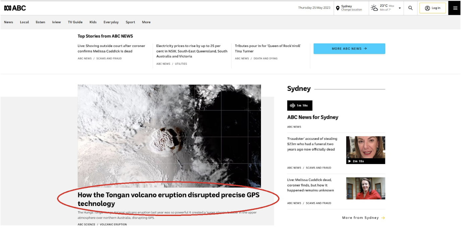Open the iview menu item
This screenshot has width=463, height=233.
coord(56,22)
